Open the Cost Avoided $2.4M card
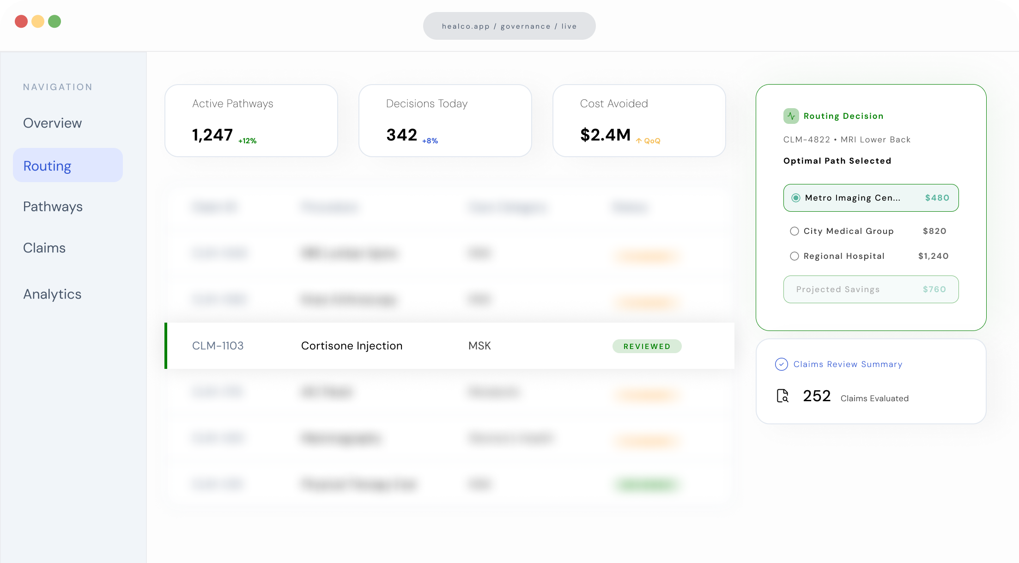The width and height of the screenshot is (1019, 563). pyautogui.click(x=639, y=121)
